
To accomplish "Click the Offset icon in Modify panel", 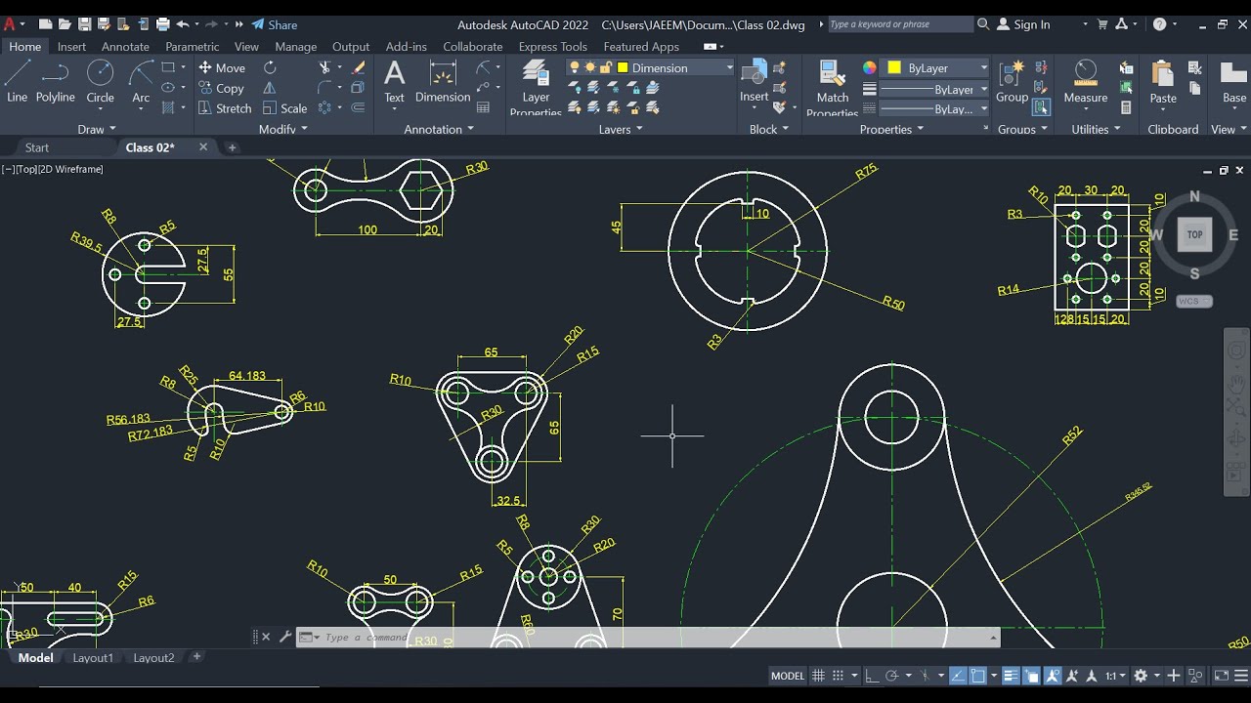I will [x=358, y=108].
